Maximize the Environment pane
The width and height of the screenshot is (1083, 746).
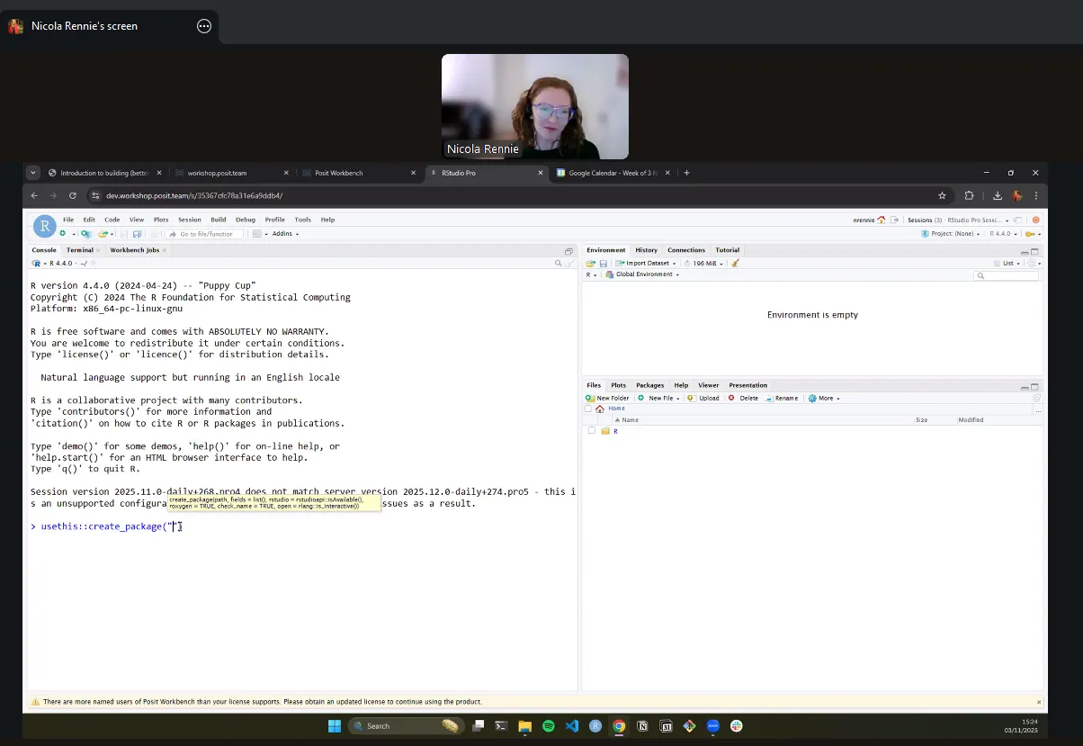click(1034, 252)
